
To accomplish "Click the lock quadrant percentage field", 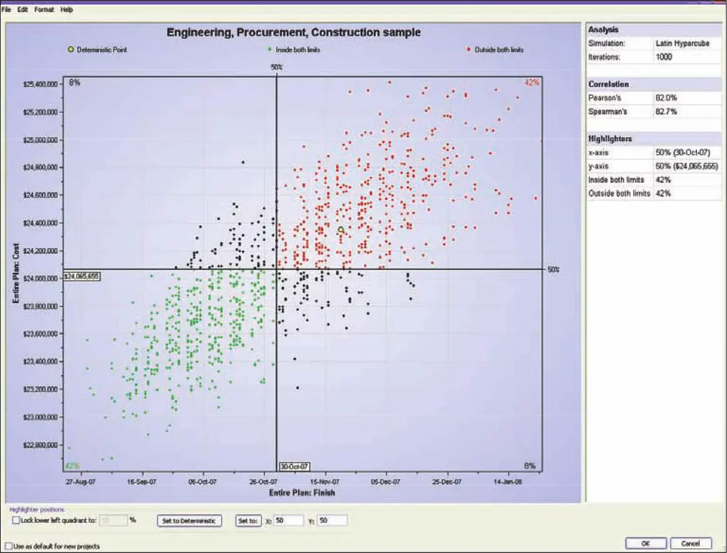I will (113, 520).
